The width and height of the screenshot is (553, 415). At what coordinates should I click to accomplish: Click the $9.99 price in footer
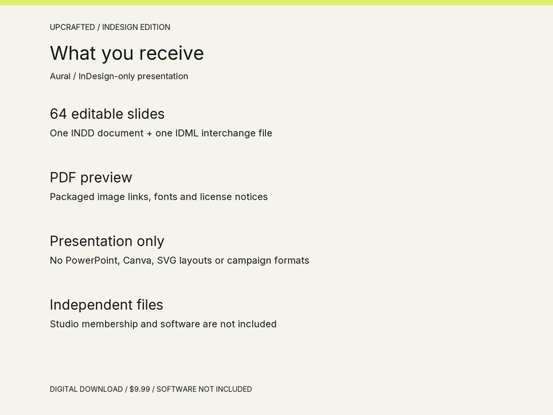[x=140, y=389]
